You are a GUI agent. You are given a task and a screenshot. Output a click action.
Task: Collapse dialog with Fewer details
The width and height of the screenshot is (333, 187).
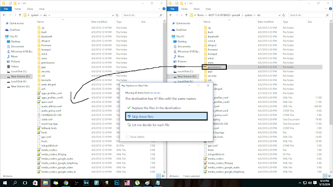tap(135, 137)
